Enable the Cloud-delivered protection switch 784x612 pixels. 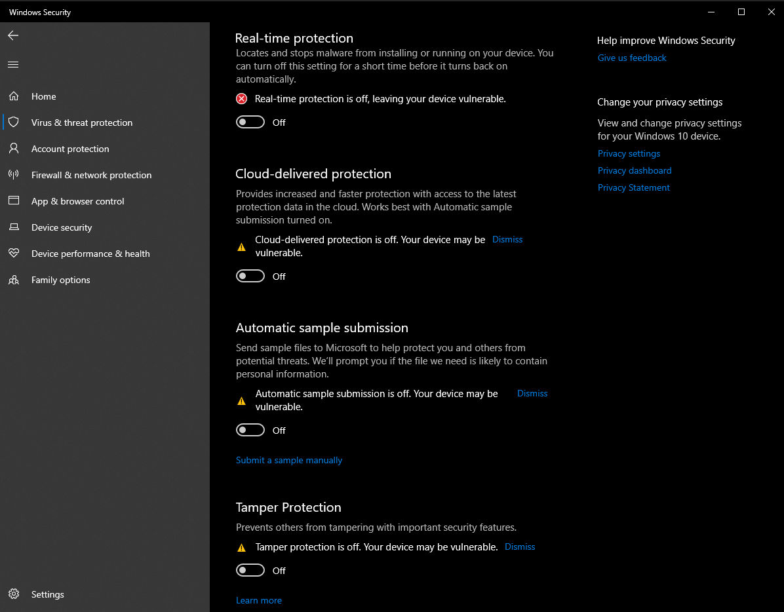tap(250, 276)
